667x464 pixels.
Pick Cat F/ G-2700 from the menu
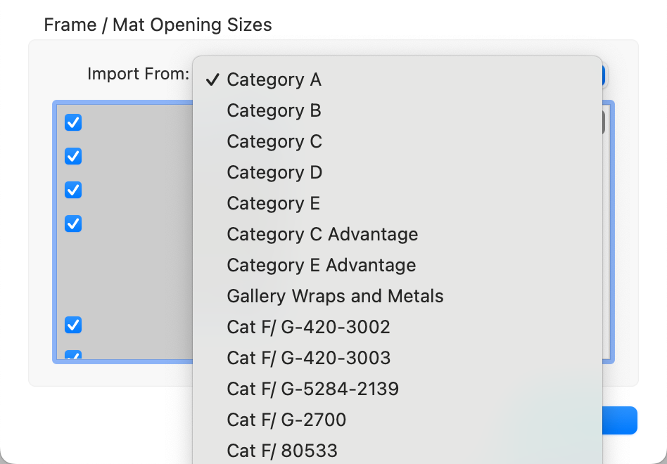[286, 420]
